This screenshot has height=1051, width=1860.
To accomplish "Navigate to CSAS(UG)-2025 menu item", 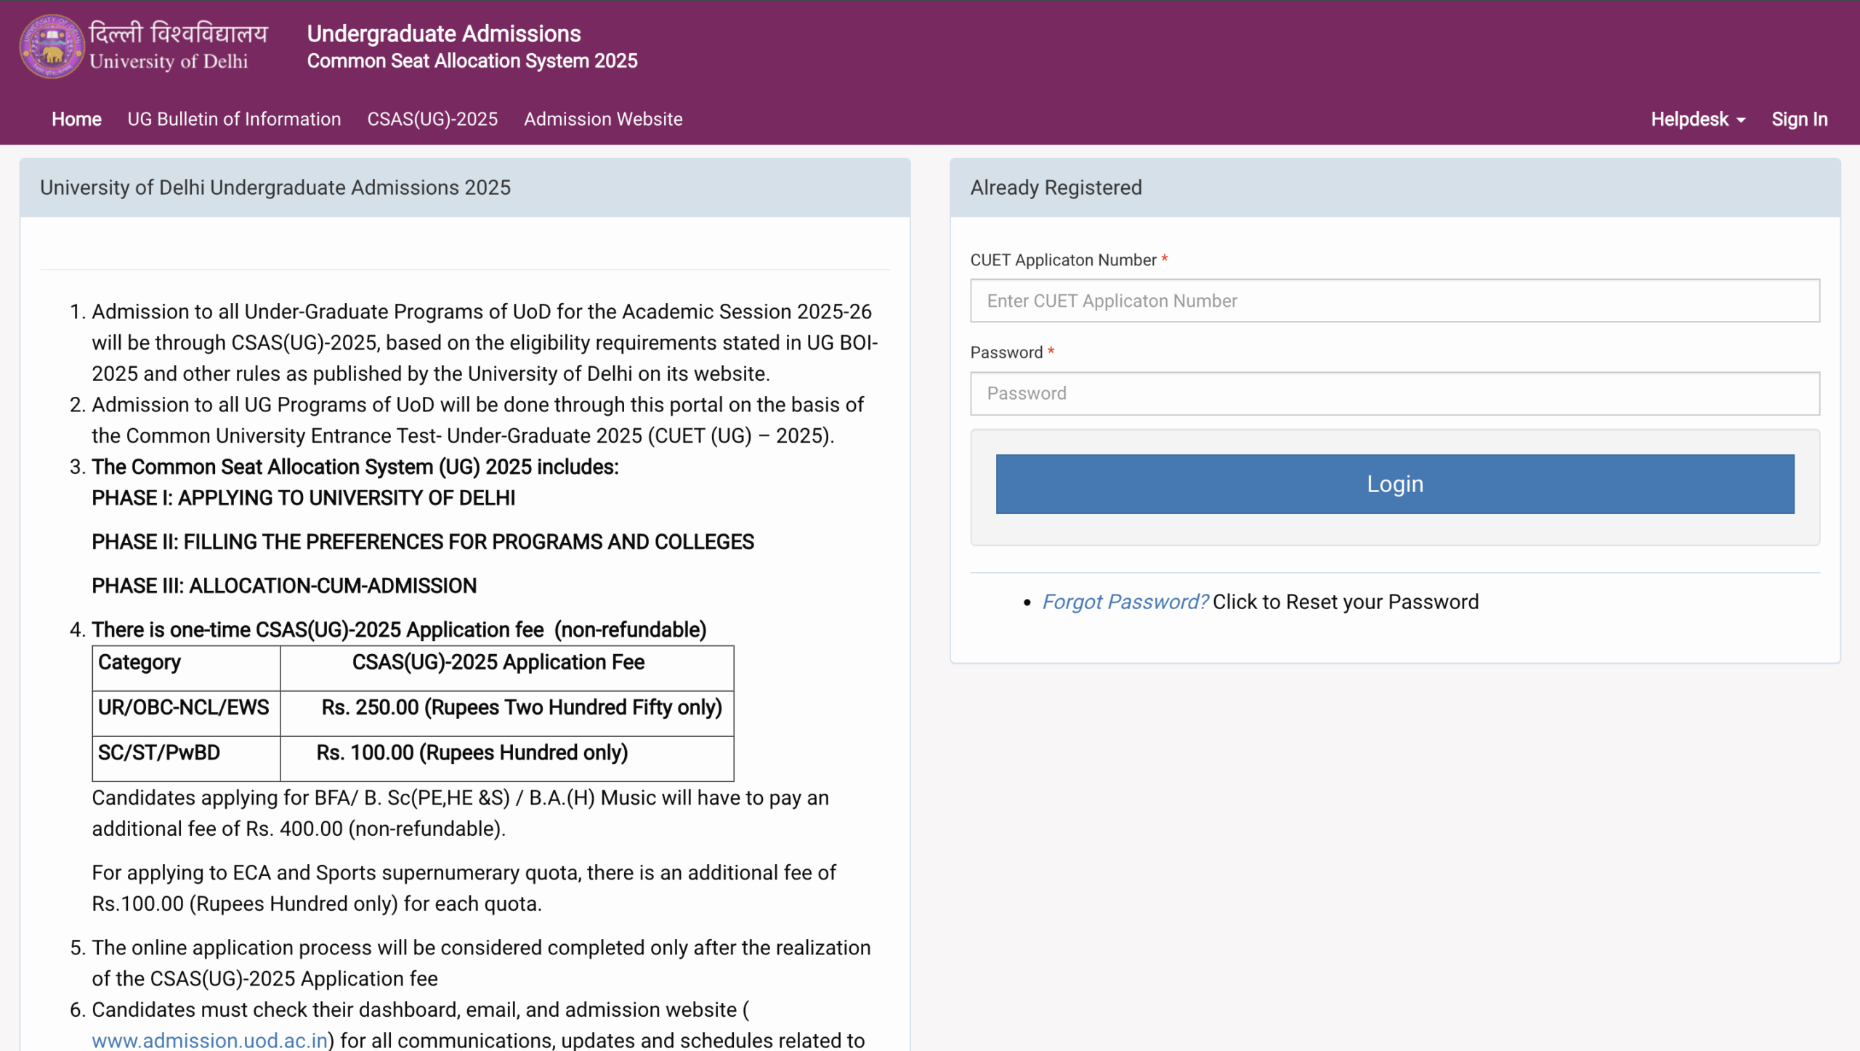I will [x=432, y=119].
